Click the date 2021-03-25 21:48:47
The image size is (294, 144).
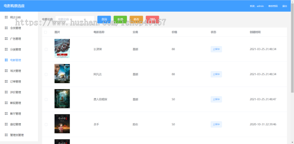263,99
